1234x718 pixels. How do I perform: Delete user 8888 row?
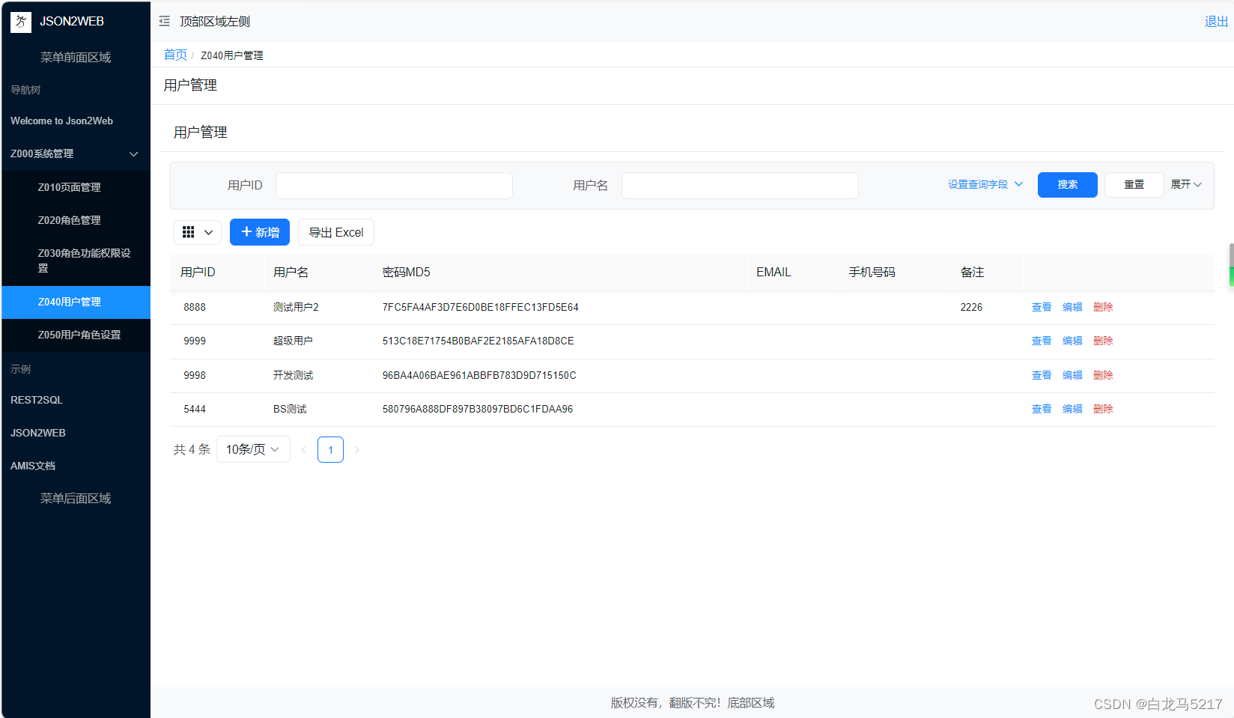click(1103, 307)
